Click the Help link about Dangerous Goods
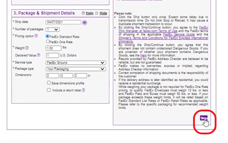 [x=143, y=55]
